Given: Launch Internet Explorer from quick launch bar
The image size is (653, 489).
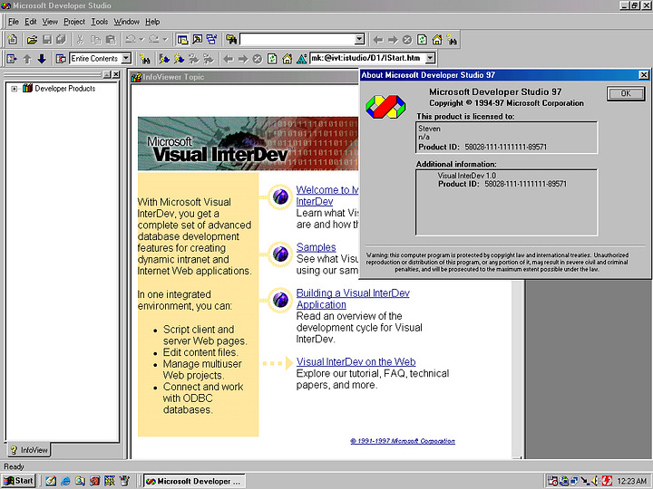Looking at the screenshot, I should click(x=65, y=481).
